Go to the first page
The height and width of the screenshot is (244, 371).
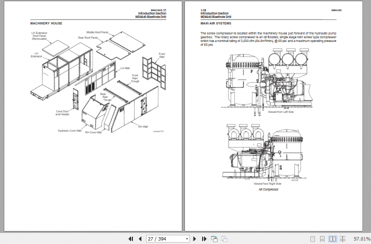click(x=131, y=239)
